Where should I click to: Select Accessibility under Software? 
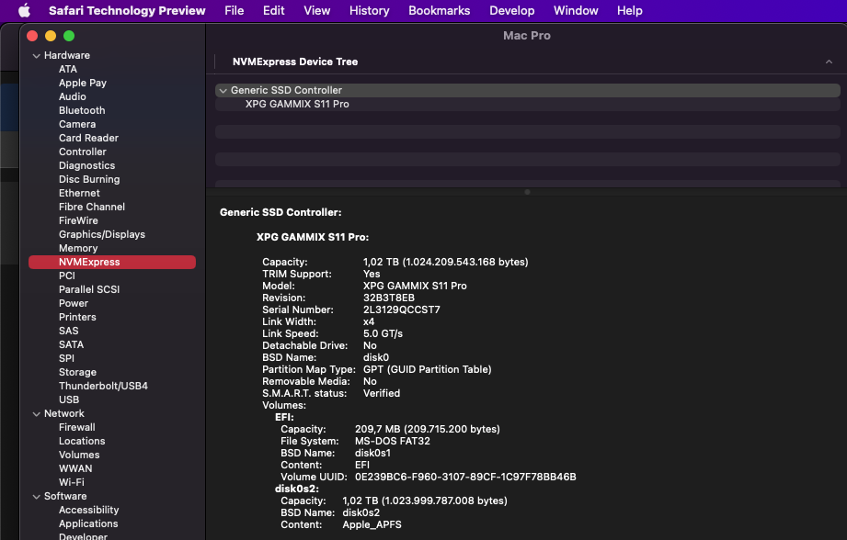point(88,510)
